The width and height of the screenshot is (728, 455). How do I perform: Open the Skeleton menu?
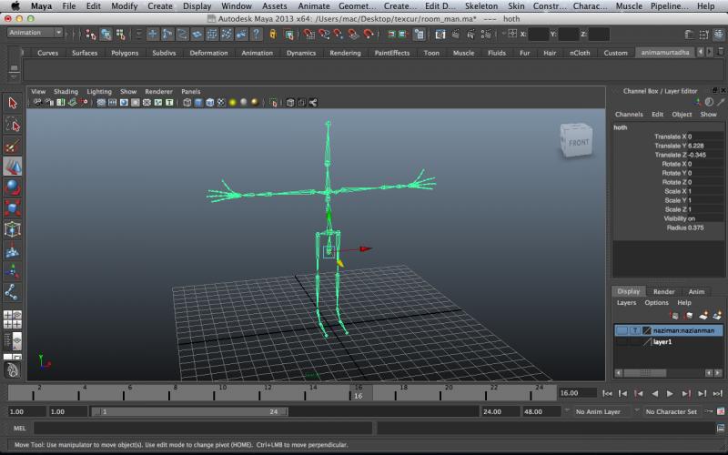[483, 6]
